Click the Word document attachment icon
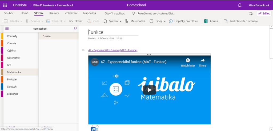273x131 pixels. [x=95, y=128]
